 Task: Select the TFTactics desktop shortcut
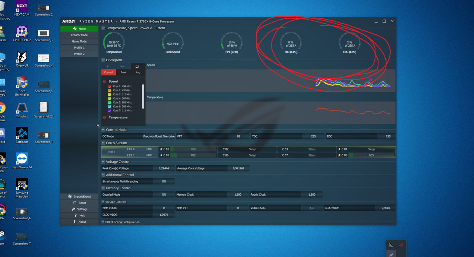point(22,110)
